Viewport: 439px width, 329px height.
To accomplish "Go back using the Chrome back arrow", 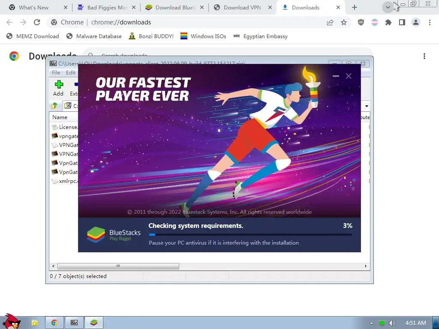I will pyautogui.click(x=9, y=22).
